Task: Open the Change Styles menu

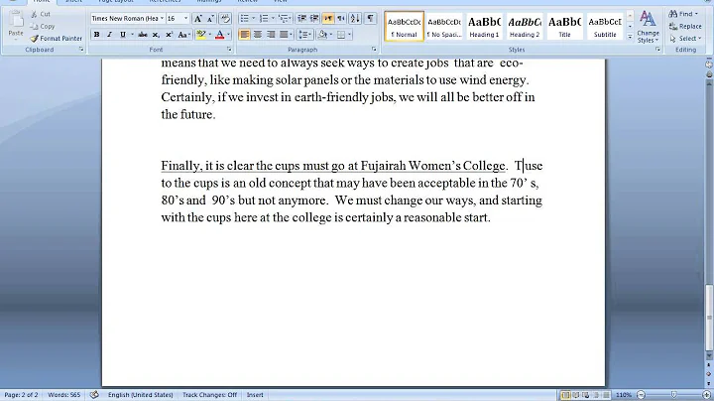Action: click(x=648, y=28)
